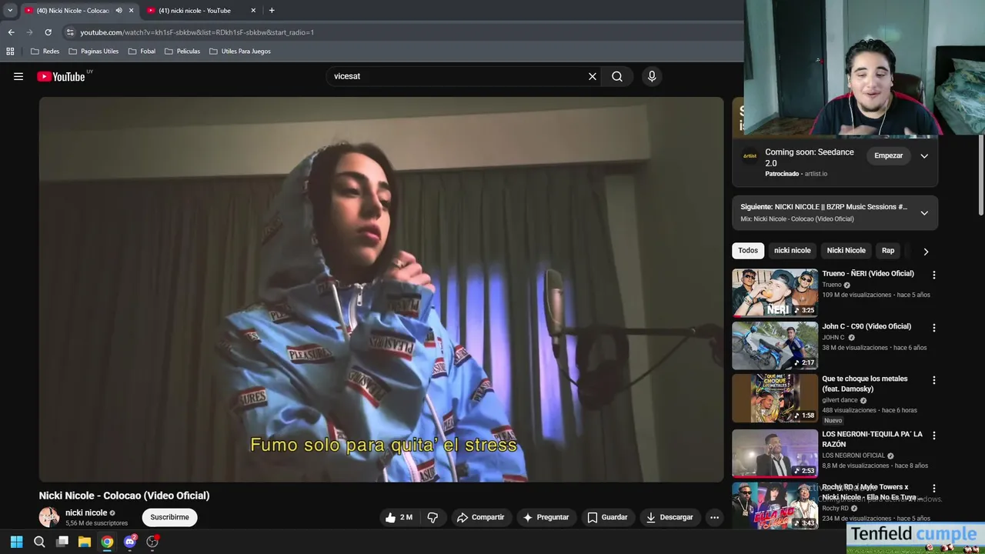Show more filter chips with right arrow

pos(926,251)
